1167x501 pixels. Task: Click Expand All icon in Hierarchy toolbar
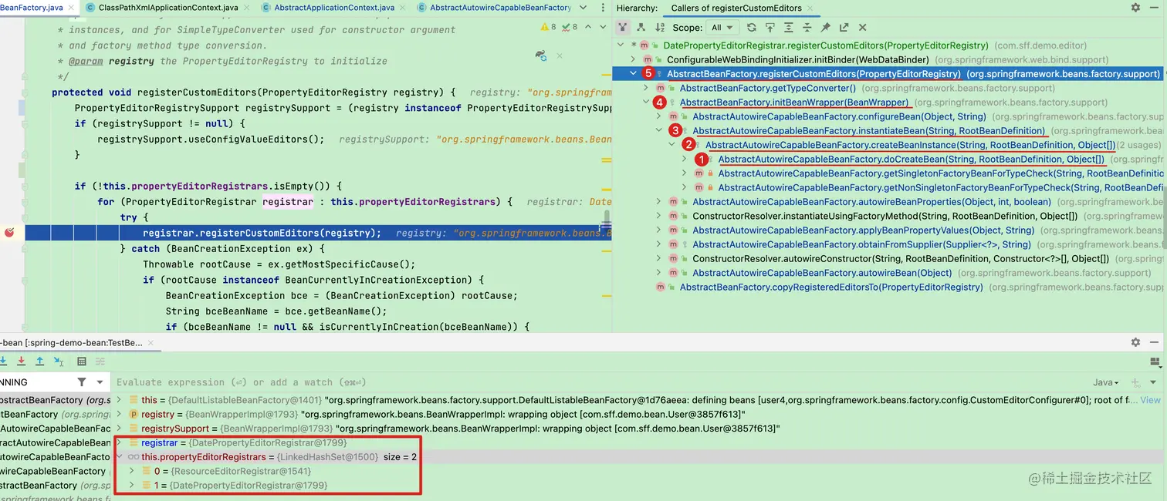click(788, 28)
